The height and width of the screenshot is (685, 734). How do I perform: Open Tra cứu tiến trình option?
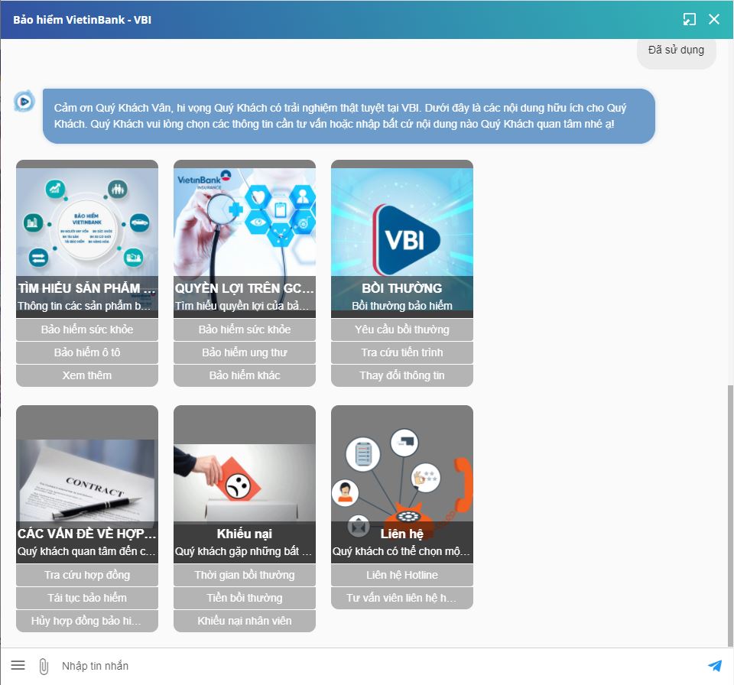[402, 352]
